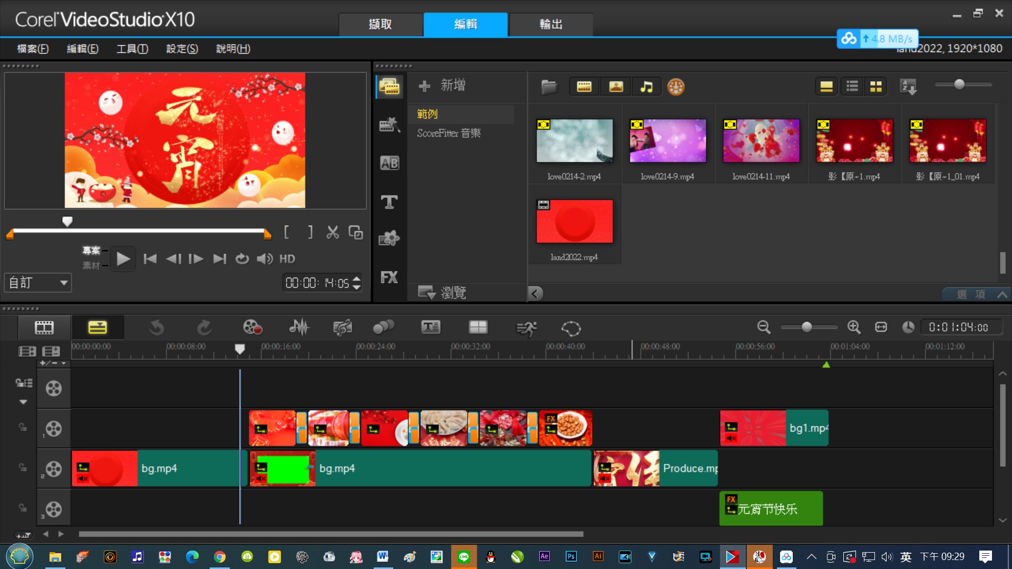Open the 自訂 preview size dropdown

tap(38, 283)
